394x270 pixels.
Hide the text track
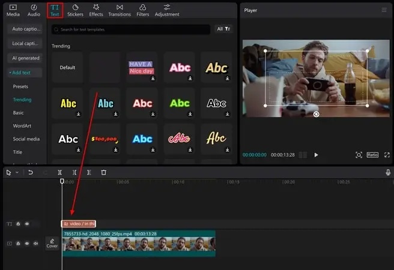coord(27,224)
